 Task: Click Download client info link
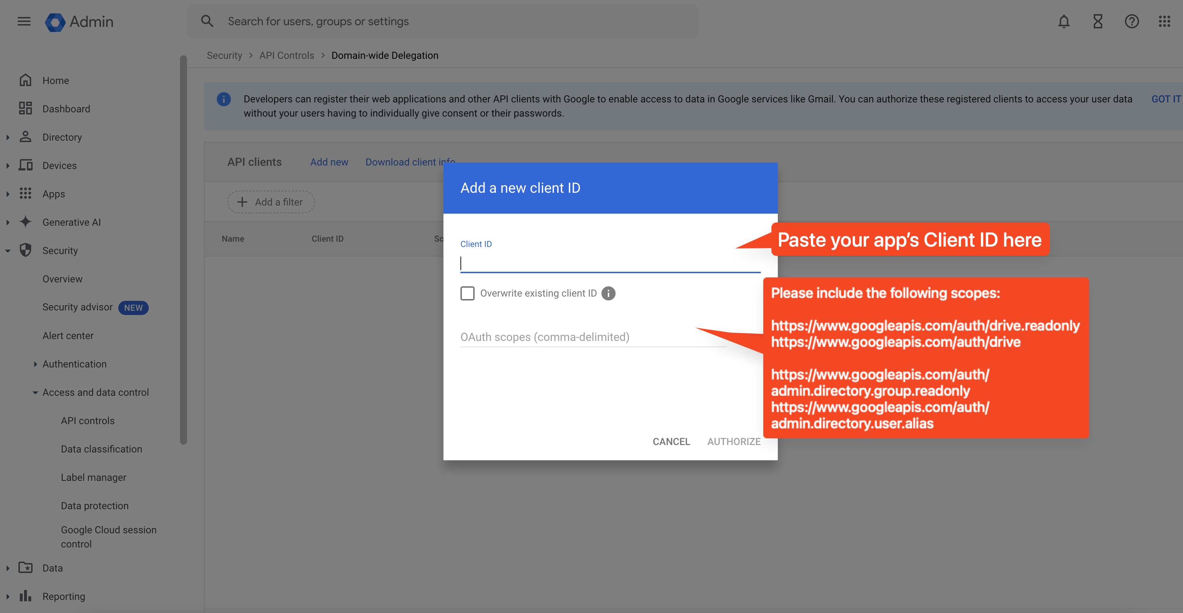411,162
